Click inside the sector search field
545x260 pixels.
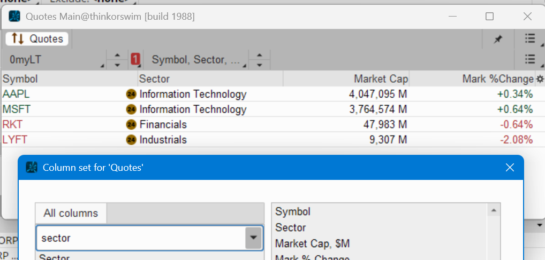(x=139, y=238)
